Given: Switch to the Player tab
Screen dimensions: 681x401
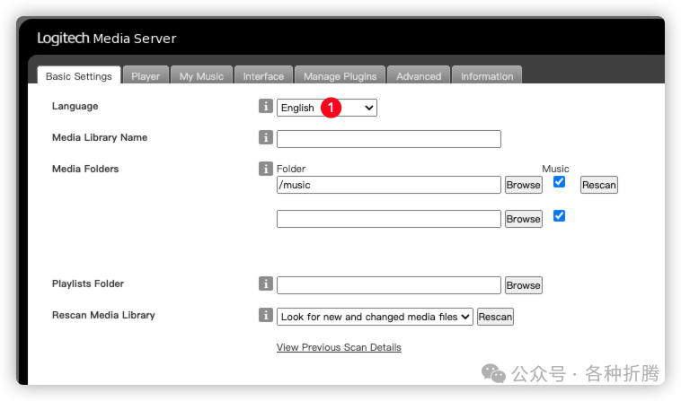Looking at the screenshot, I should point(146,76).
